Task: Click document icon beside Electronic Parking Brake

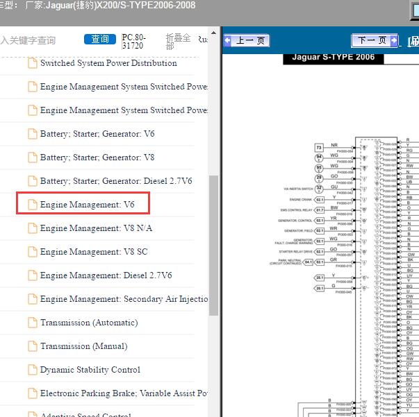Action: [x=33, y=393]
